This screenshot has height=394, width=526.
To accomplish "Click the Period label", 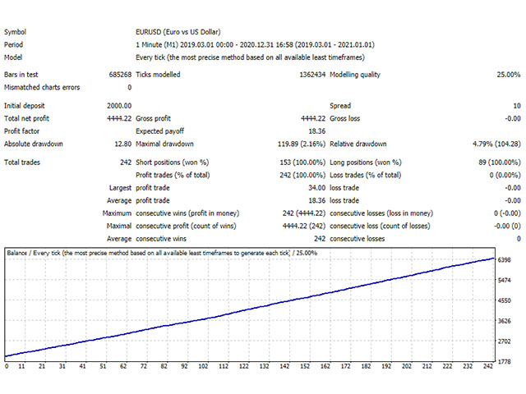I will 13,45.
